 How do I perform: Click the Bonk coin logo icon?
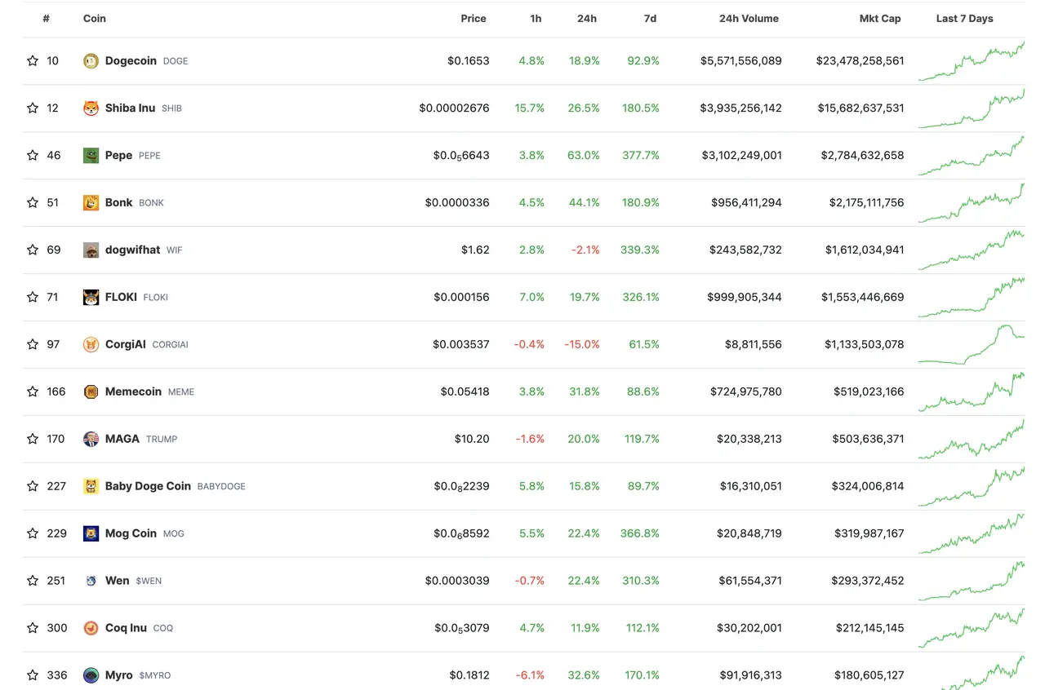pos(91,203)
